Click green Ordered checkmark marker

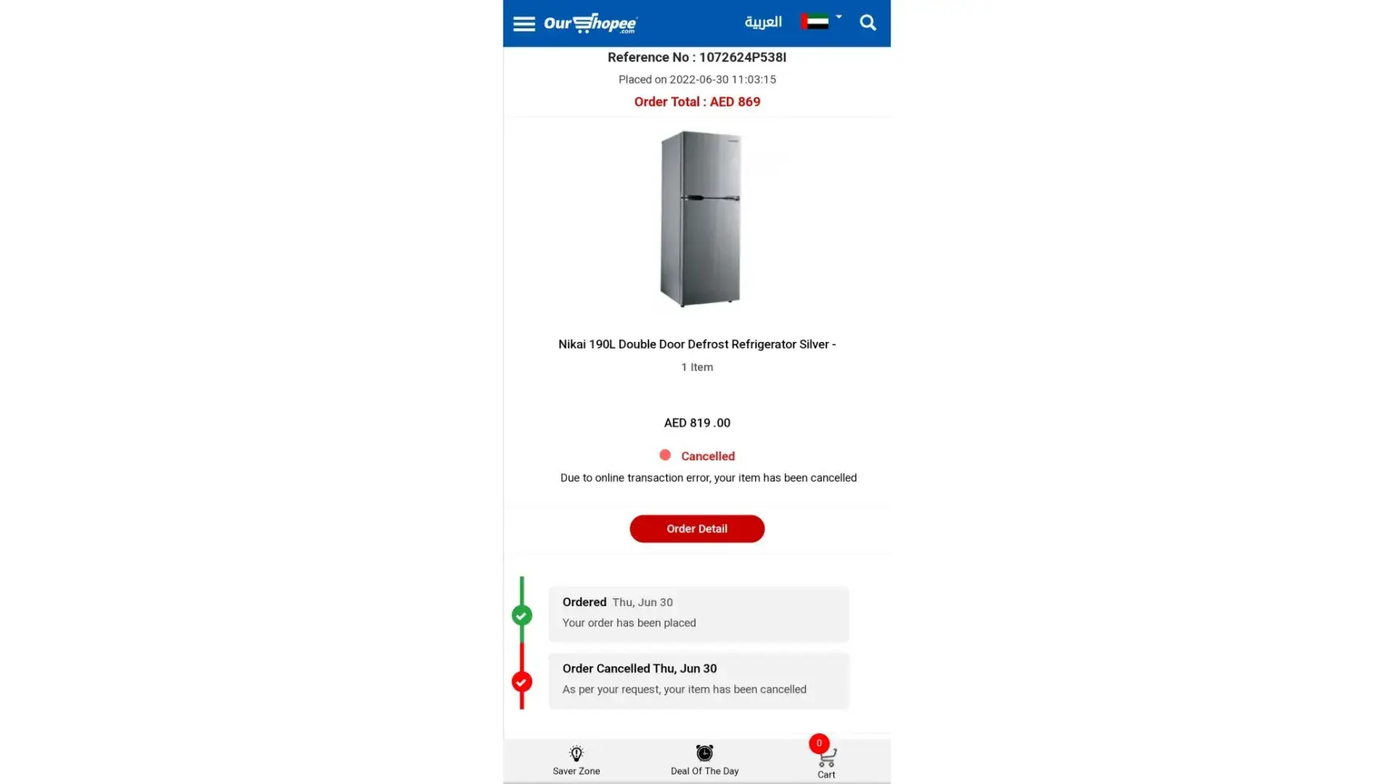(x=521, y=615)
